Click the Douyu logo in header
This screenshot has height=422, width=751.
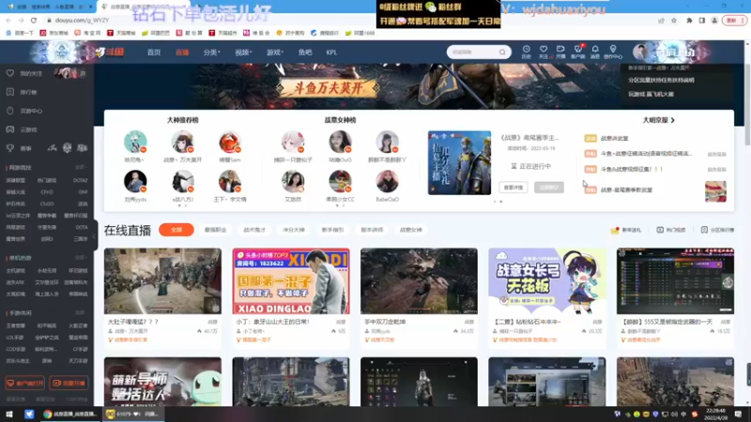[110, 52]
